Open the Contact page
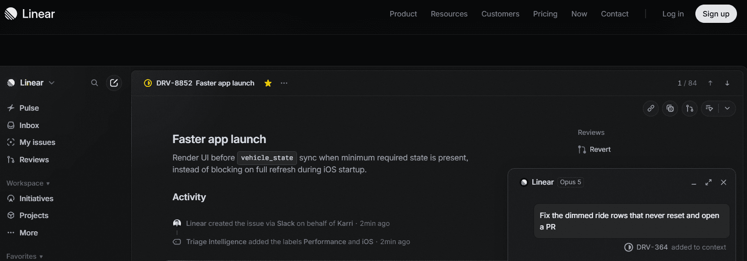This screenshot has width=747, height=261. (615, 14)
